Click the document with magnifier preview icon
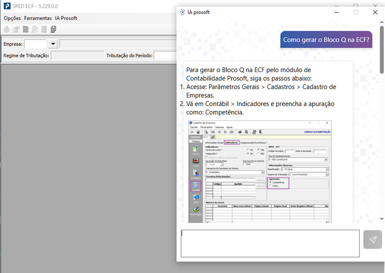The width and height of the screenshot is (385, 273). pyautogui.click(x=35, y=29)
